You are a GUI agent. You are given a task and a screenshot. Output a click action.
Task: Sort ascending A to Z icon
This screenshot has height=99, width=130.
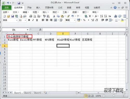click(x=101, y=16)
